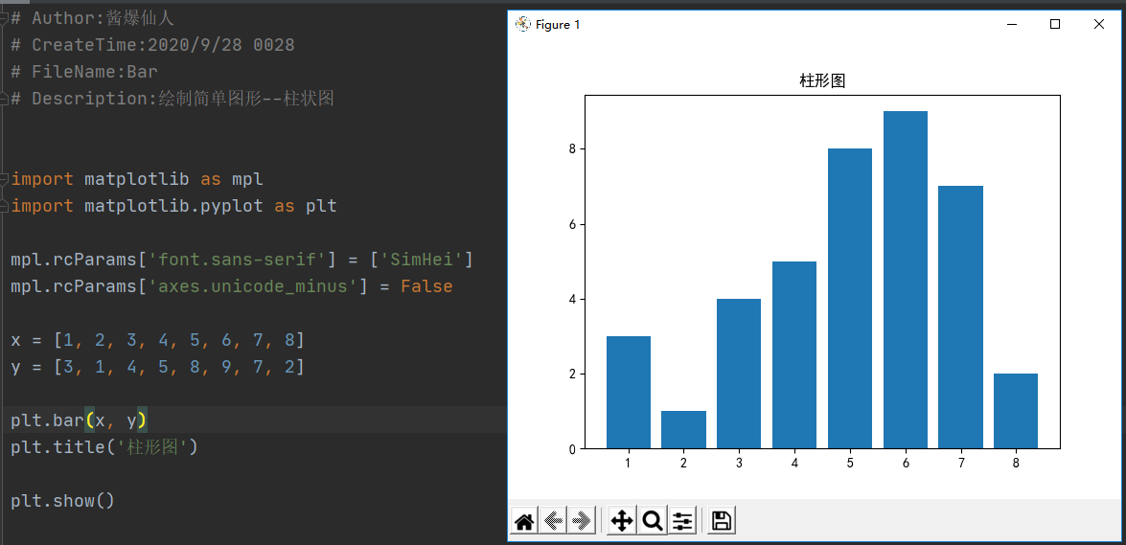Screen dimensions: 1126x545
Task: Click the 'SimHei' string in code
Action: click(421, 259)
